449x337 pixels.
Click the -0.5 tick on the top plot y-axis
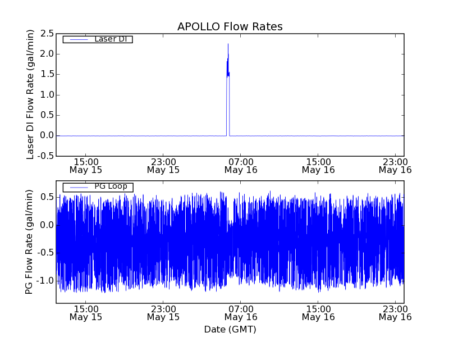[x=45, y=156]
